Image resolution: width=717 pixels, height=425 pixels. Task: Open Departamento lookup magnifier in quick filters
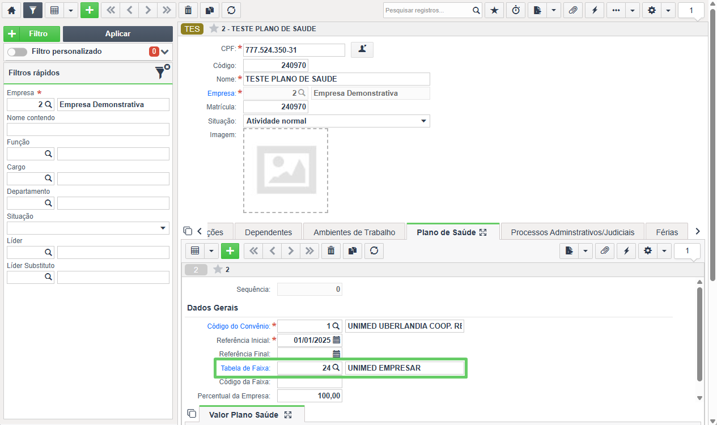(x=48, y=203)
